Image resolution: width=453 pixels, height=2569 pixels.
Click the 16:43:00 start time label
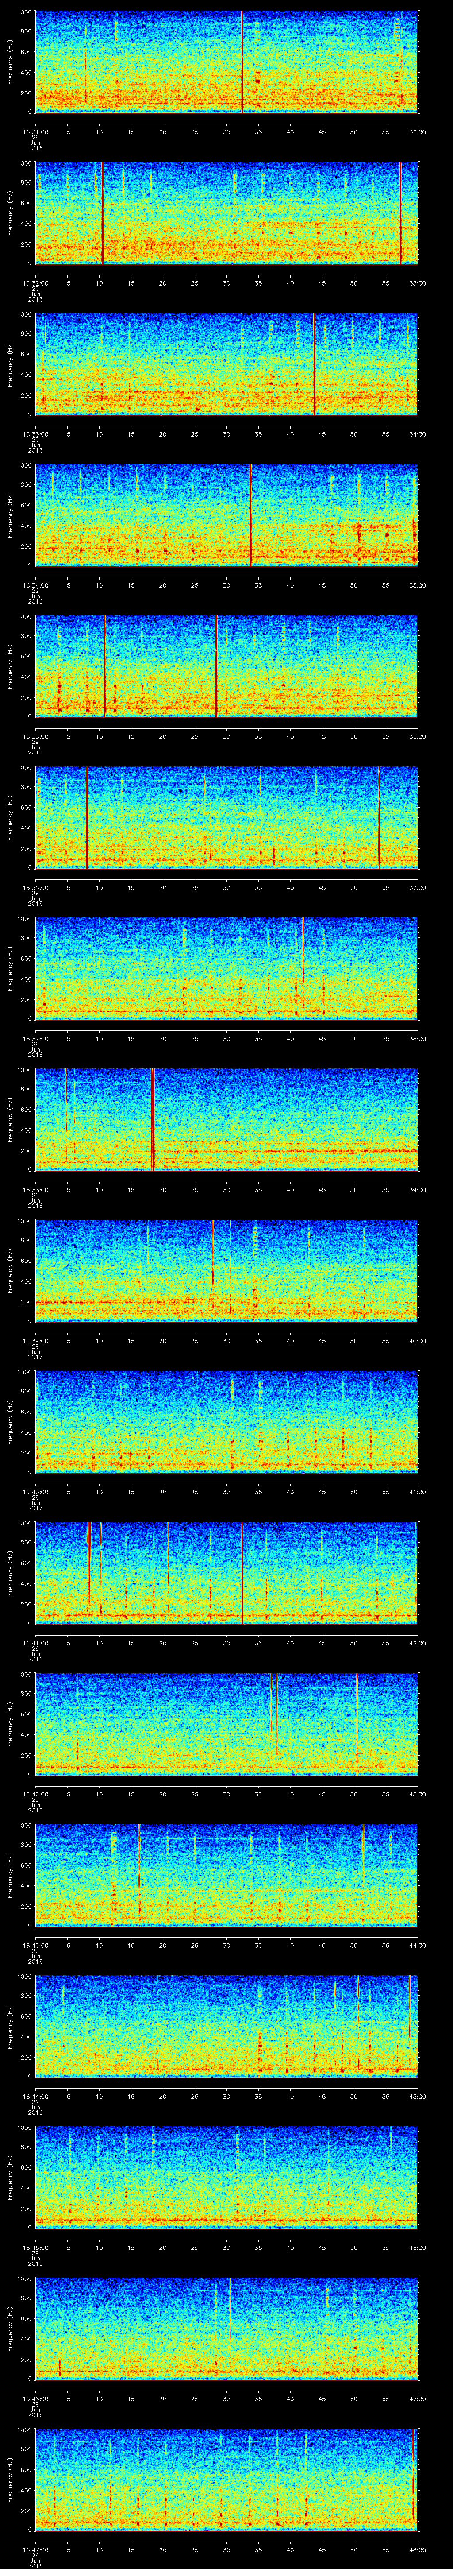click(x=35, y=1945)
